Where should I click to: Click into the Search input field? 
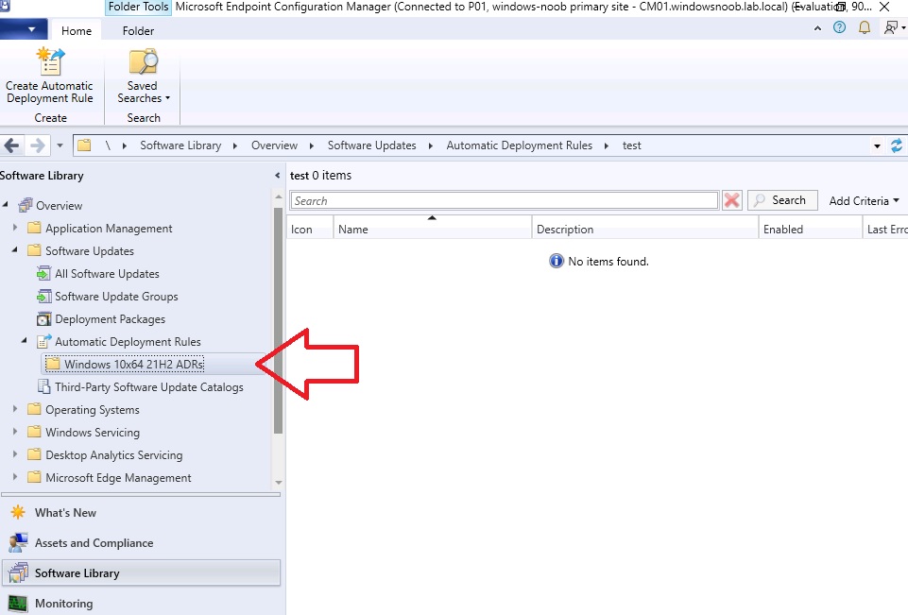click(505, 200)
